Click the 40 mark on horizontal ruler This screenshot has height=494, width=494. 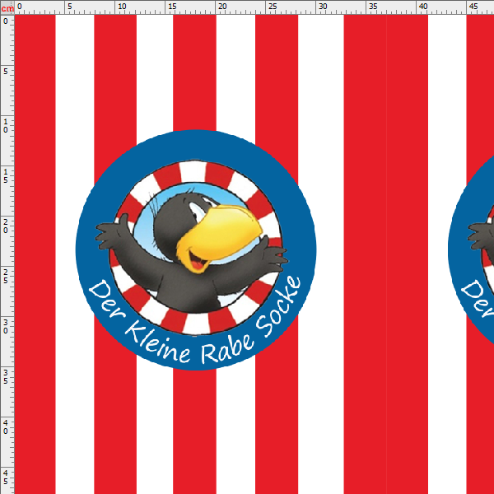[x=422, y=7]
